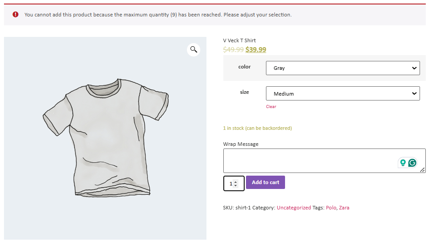
Task: Click the Grammarly G icon in message box
Action: click(x=412, y=163)
